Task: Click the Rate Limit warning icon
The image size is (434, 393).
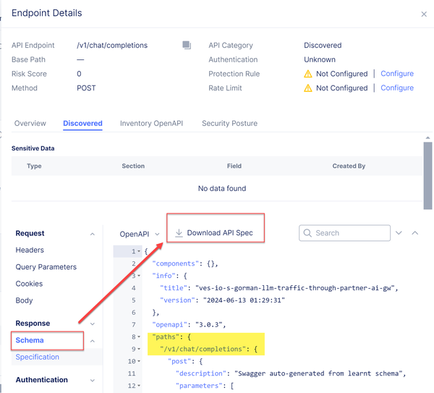Action: 308,88
